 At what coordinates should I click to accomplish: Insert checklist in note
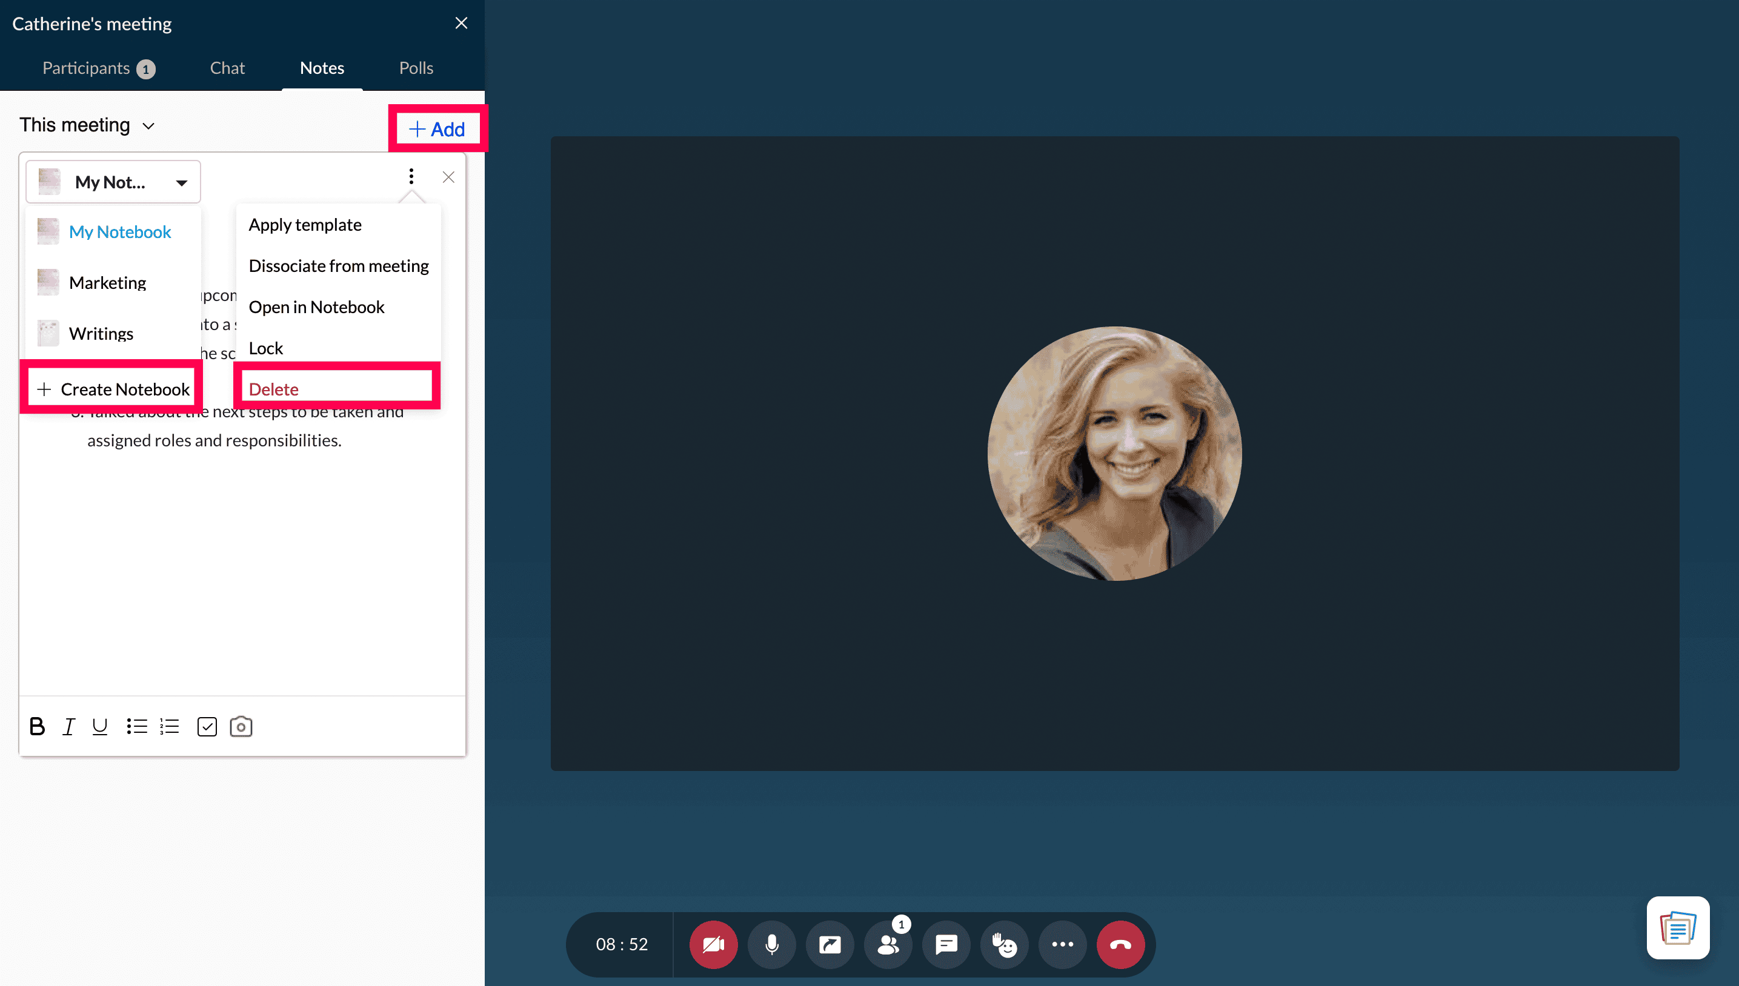(x=207, y=727)
